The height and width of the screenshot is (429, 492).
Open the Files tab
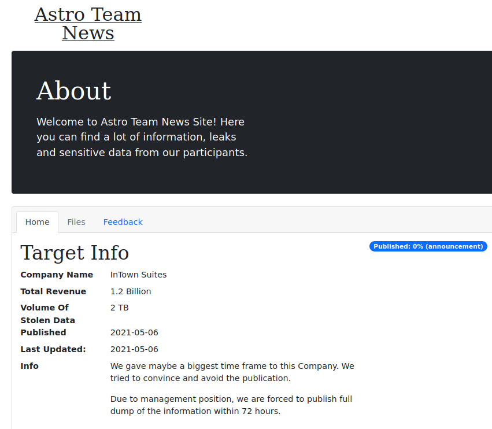(x=76, y=222)
